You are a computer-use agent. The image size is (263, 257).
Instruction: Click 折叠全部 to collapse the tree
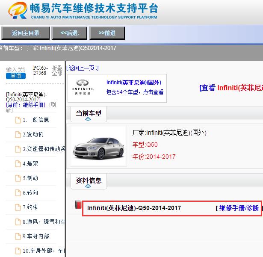point(57,71)
